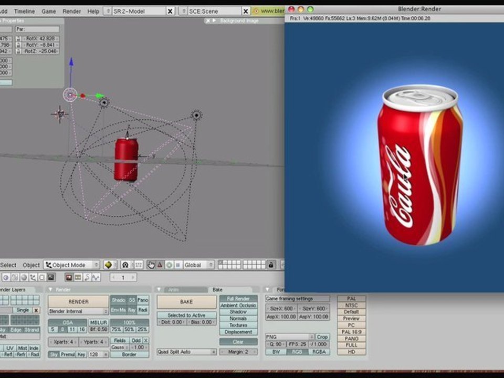This screenshot has height=378, width=504.
Task: Open the Gauss filter type dropdown
Action: (120, 348)
